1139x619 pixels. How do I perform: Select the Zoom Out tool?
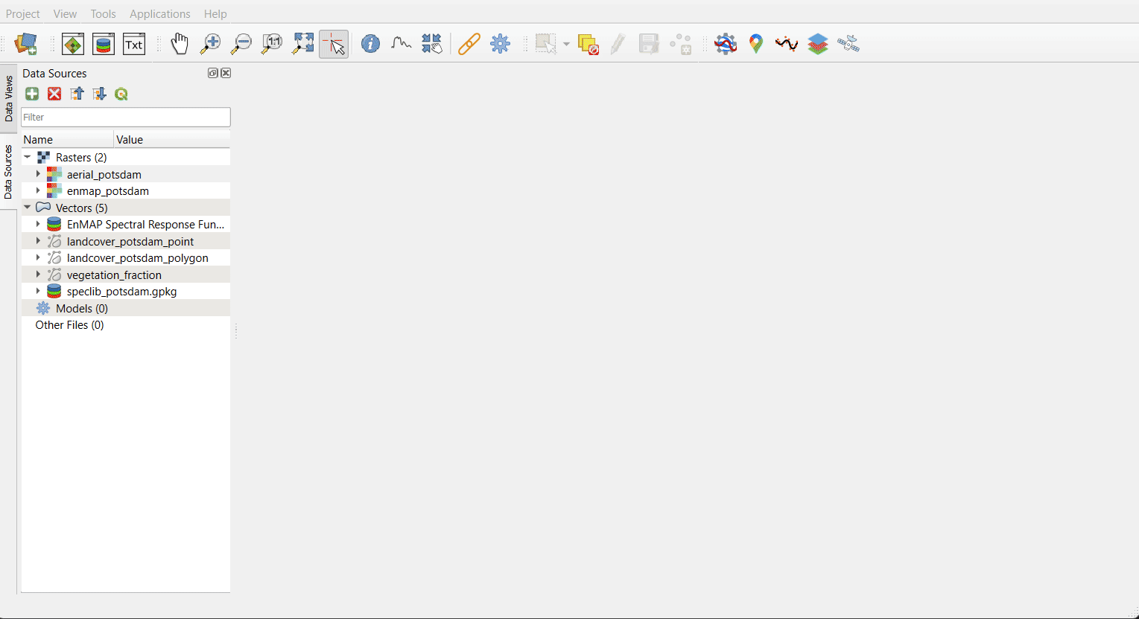point(241,45)
